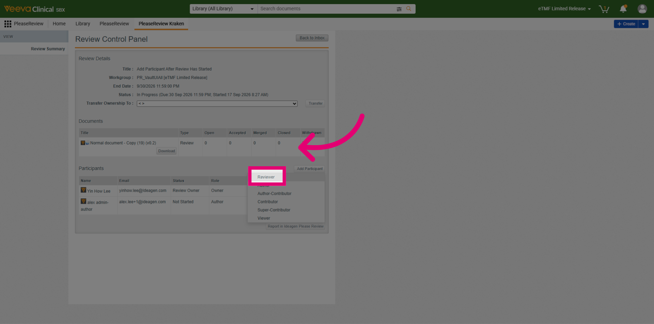Download the Normal document
Image resolution: width=654 pixels, height=324 pixels.
[167, 151]
